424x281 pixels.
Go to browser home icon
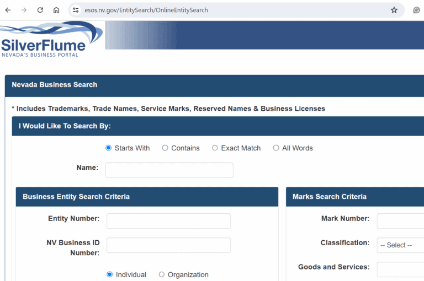56,10
